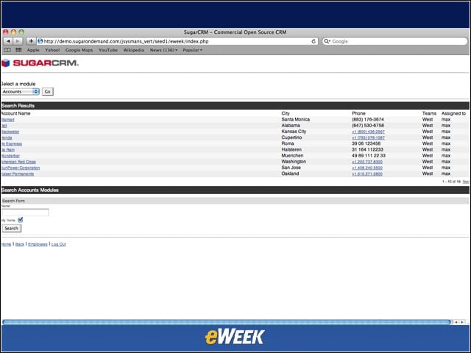Click the Assigned to column header
This screenshot has height=353, width=471.
(453, 113)
